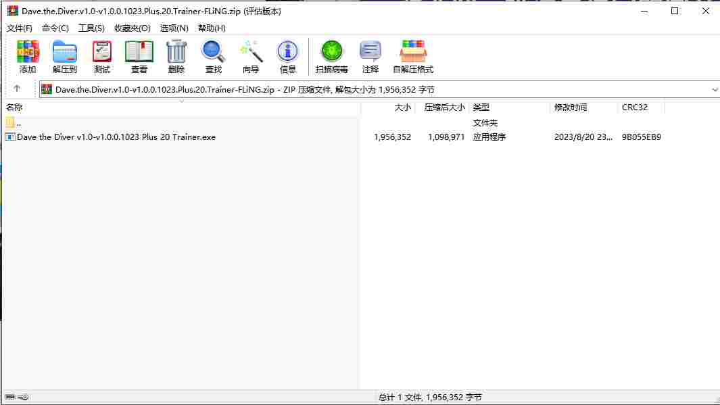
Task: Click the 9B055EB9 CRC32 value
Action: (642, 137)
